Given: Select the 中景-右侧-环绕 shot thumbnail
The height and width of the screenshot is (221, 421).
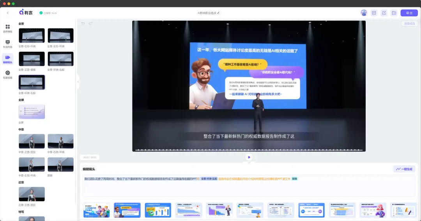Looking at the screenshot, I should coord(60,141).
